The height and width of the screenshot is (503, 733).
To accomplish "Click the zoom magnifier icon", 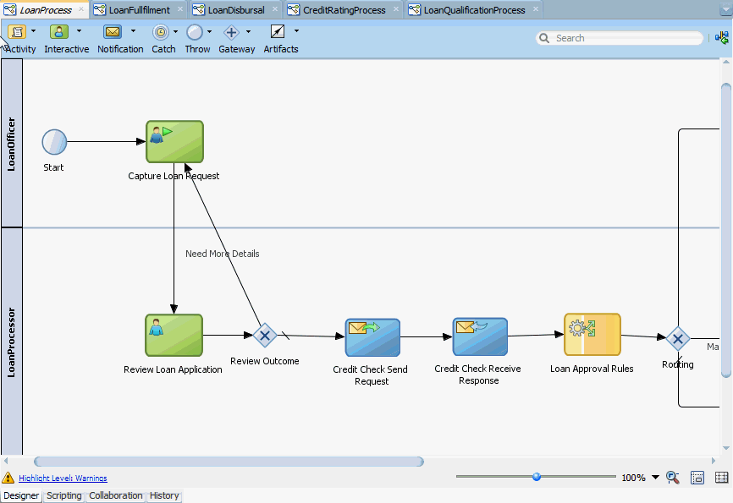I will [x=673, y=478].
